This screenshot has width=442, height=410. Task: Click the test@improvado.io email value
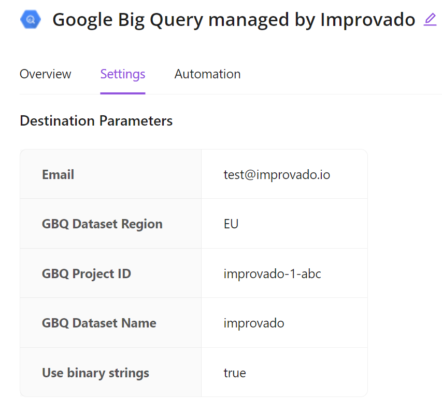pos(277,174)
